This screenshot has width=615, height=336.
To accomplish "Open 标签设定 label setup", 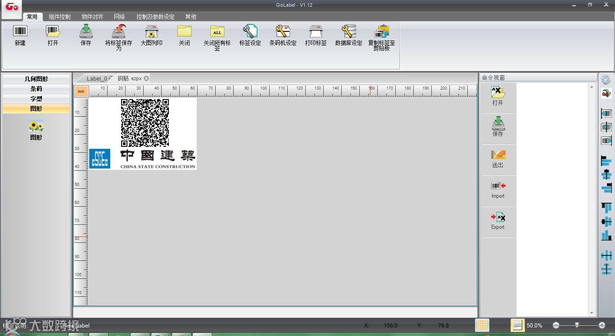I will pyautogui.click(x=250, y=36).
